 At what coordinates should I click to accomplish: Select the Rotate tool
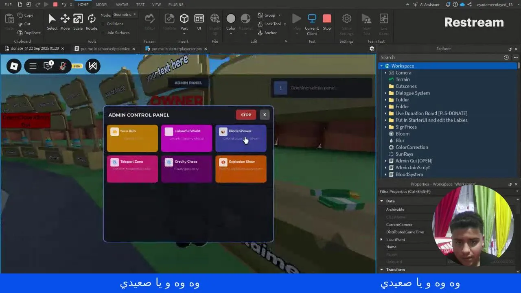91,22
